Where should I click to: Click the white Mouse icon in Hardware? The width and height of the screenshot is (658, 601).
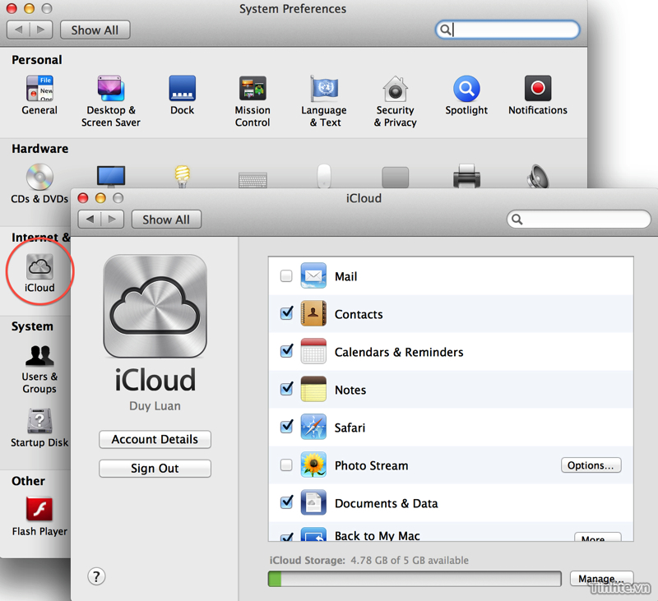[324, 176]
